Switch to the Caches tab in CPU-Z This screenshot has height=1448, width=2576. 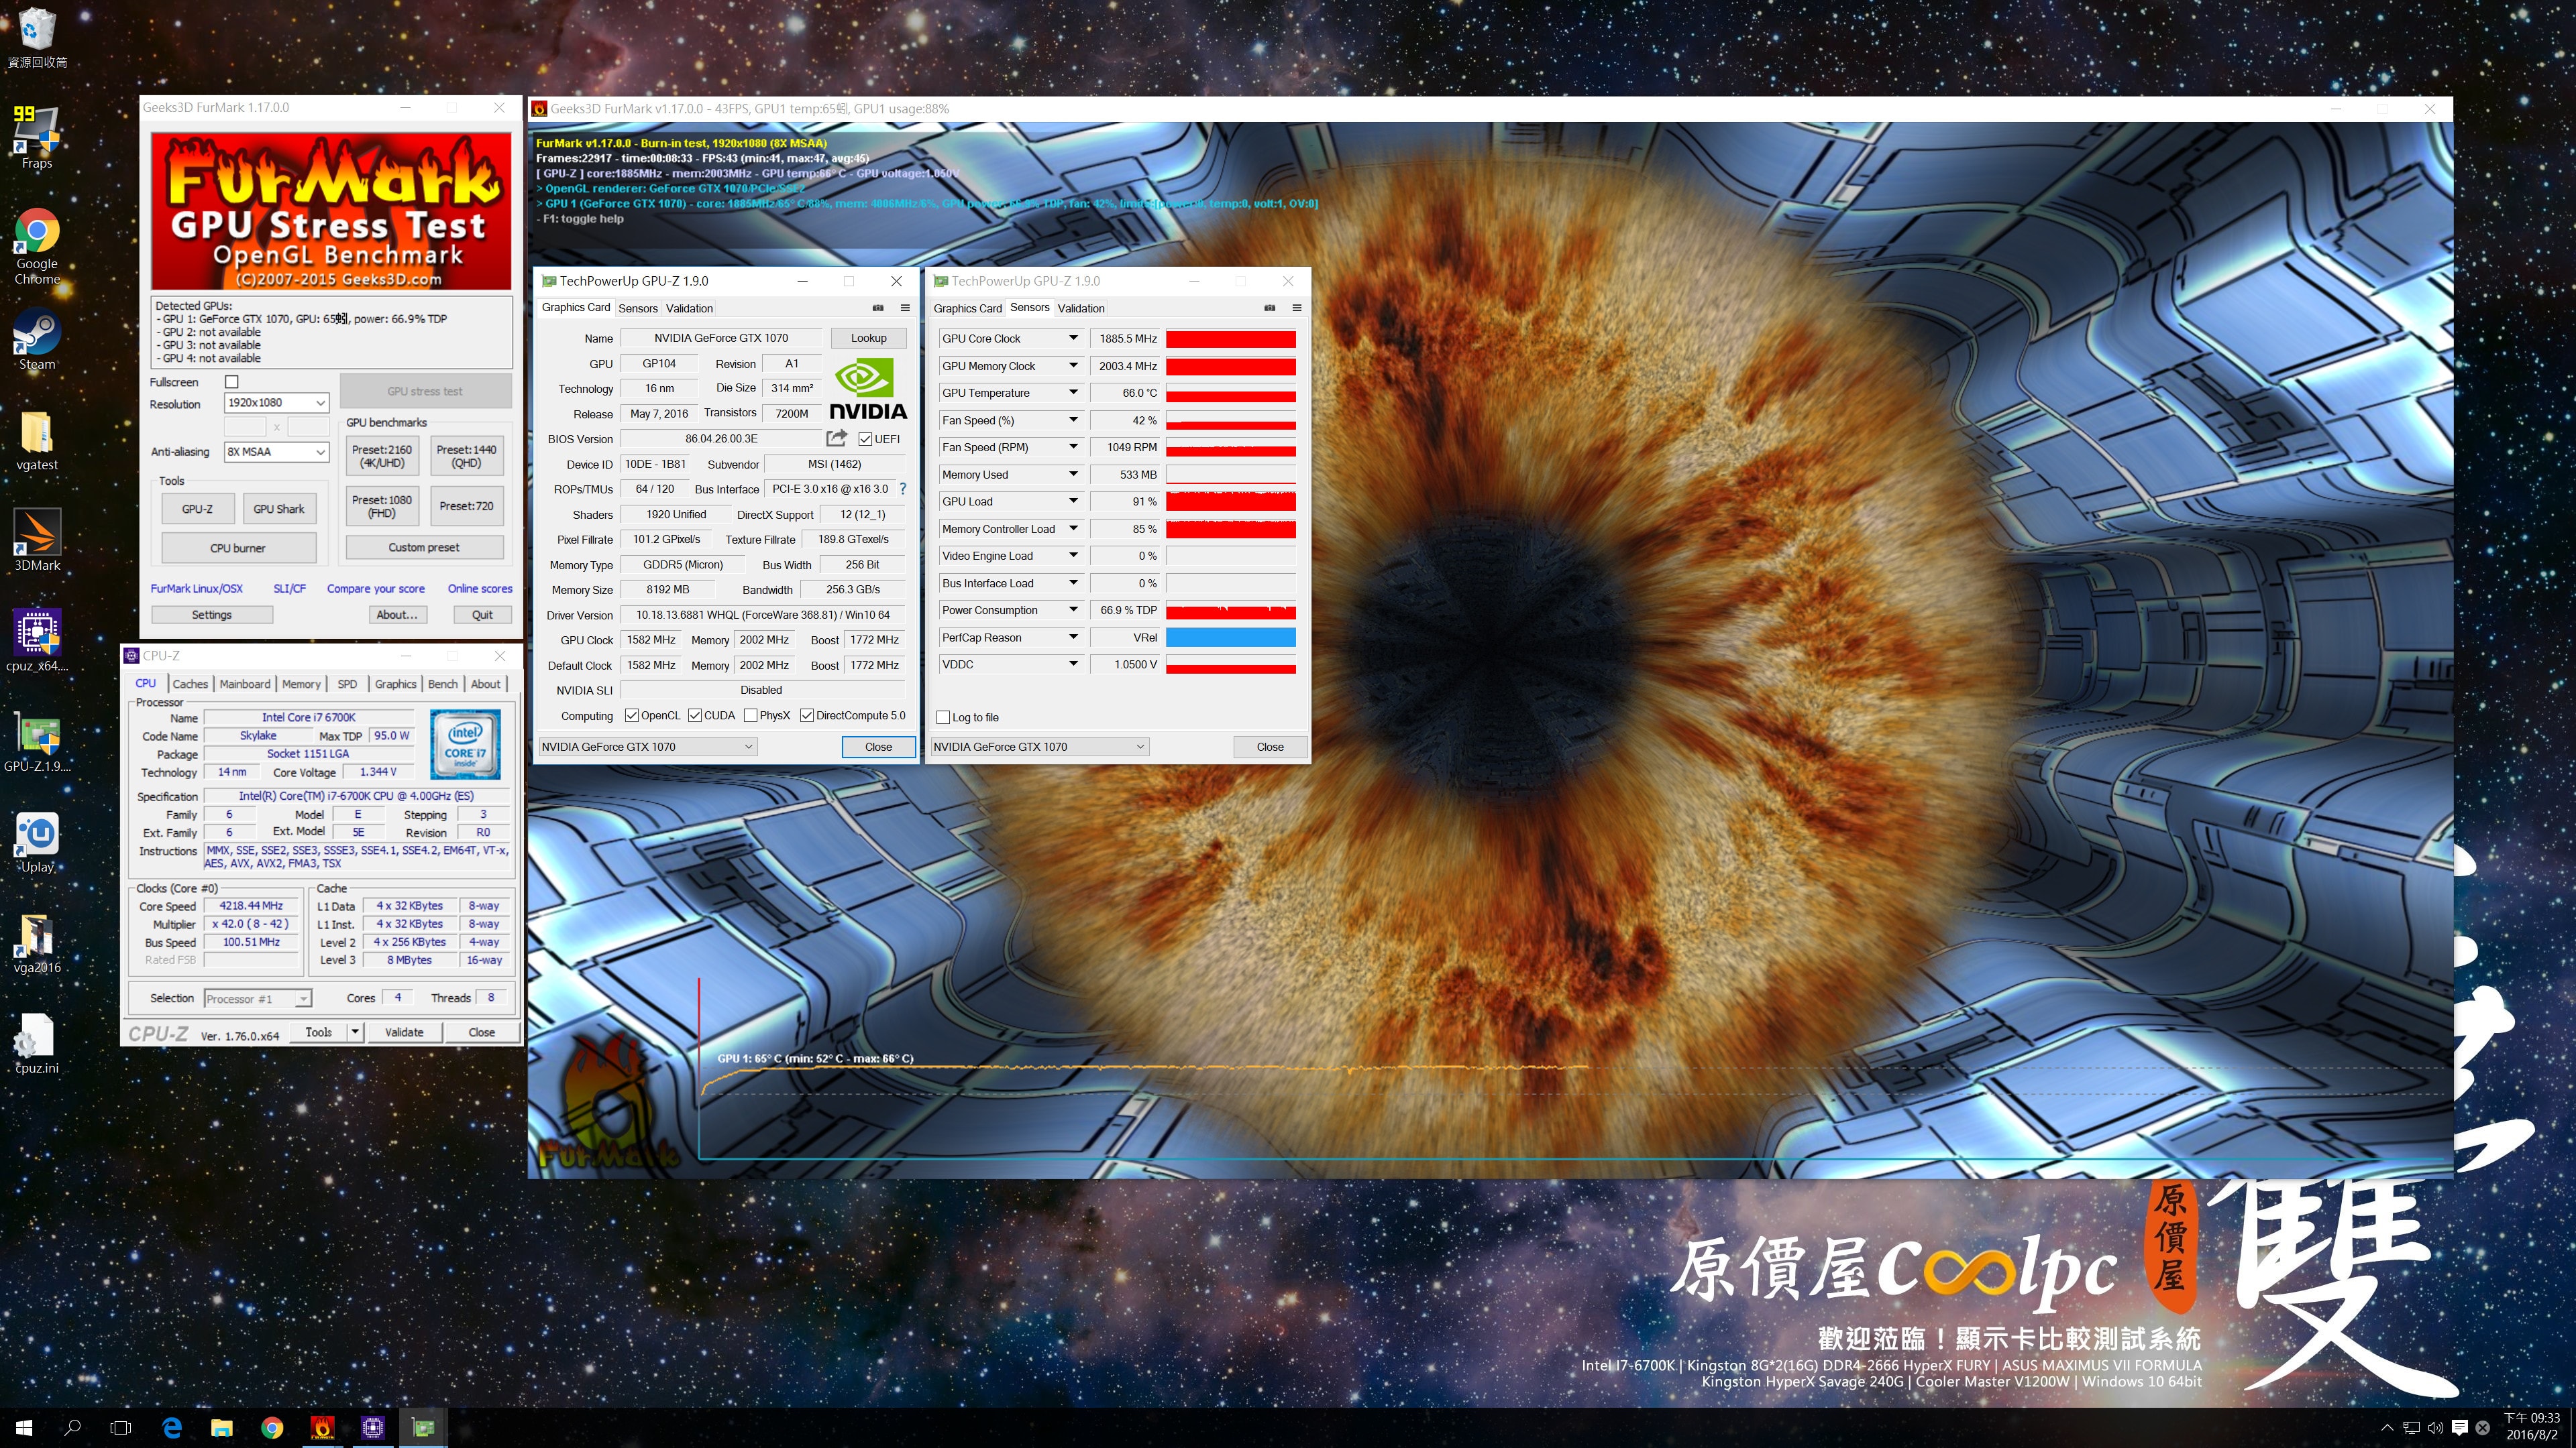click(x=190, y=684)
